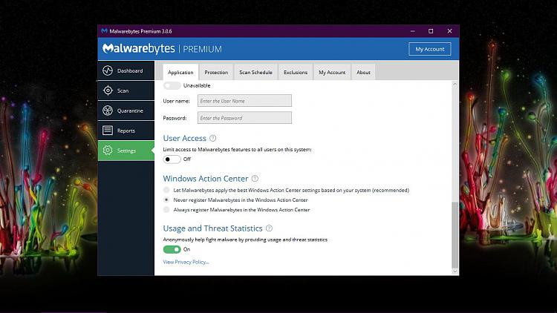Click the Malwarebytes title bar logo icon
This screenshot has width=557, height=313.
point(104,31)
